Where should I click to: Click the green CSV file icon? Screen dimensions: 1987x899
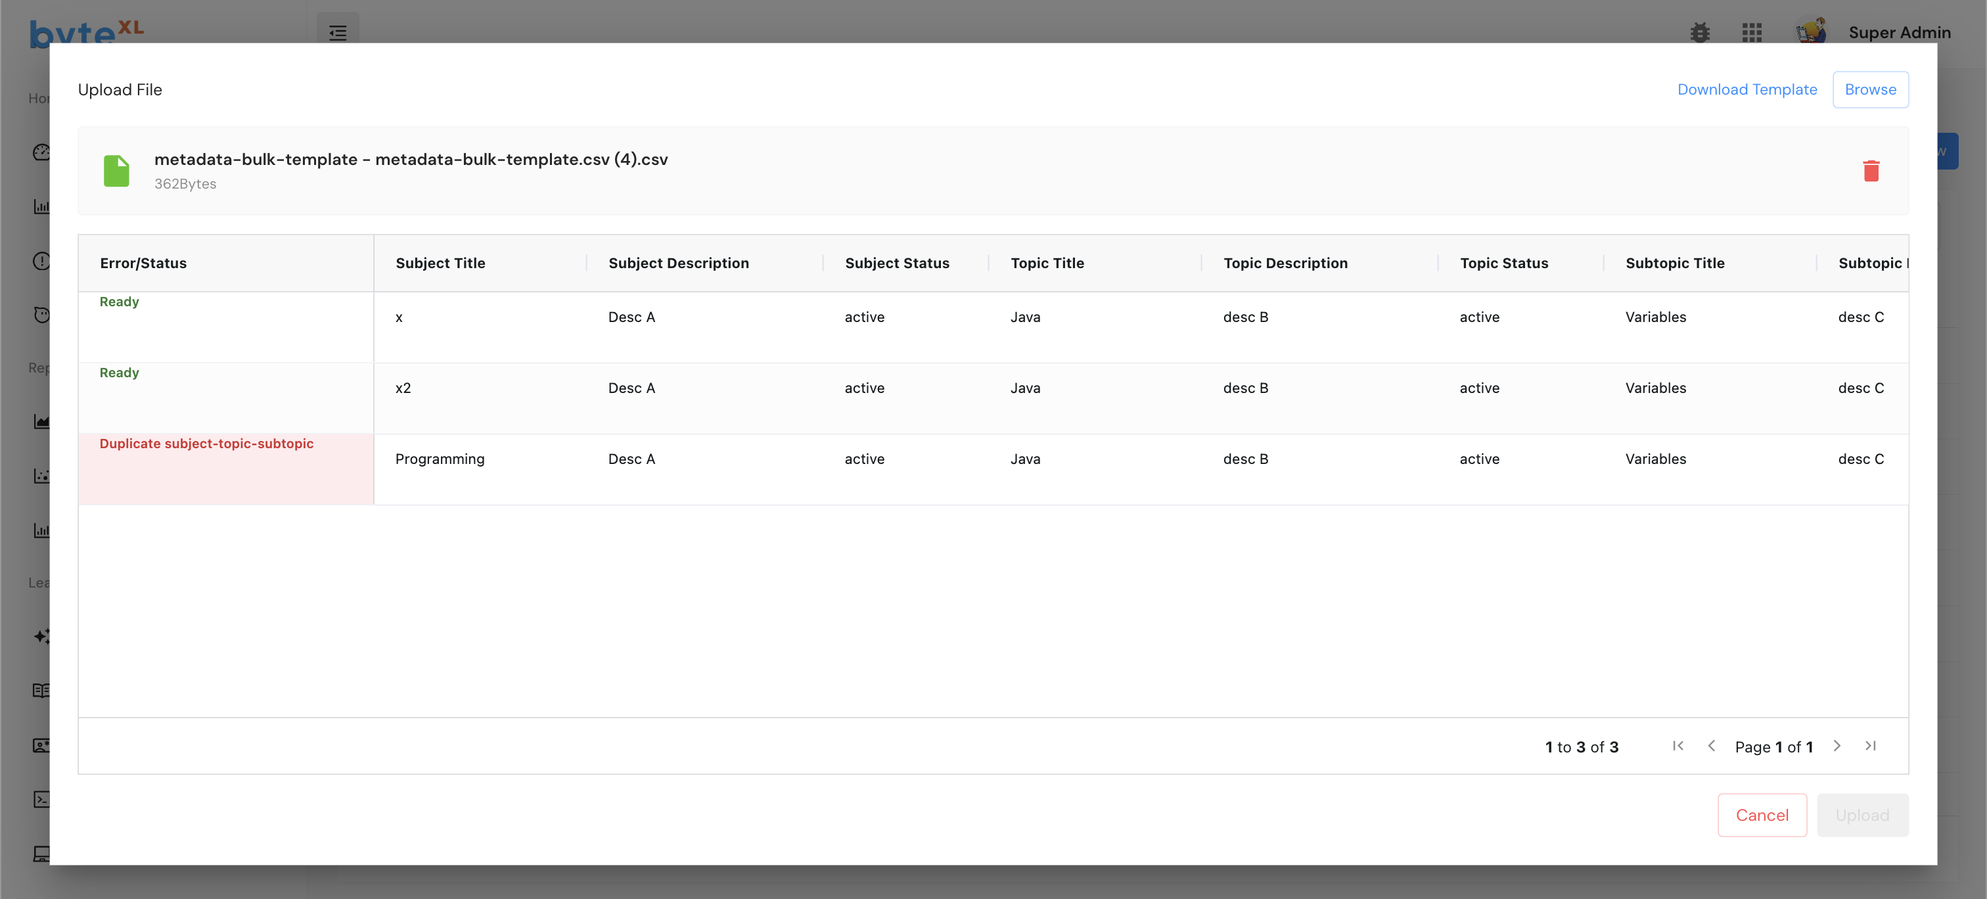[x=116, y=171]
